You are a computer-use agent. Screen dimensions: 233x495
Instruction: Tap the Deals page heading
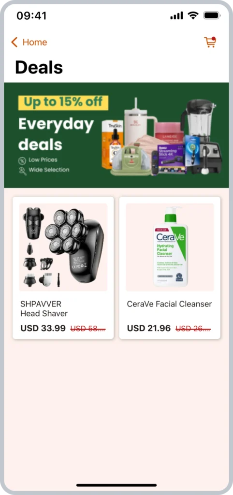click(39, 67)
